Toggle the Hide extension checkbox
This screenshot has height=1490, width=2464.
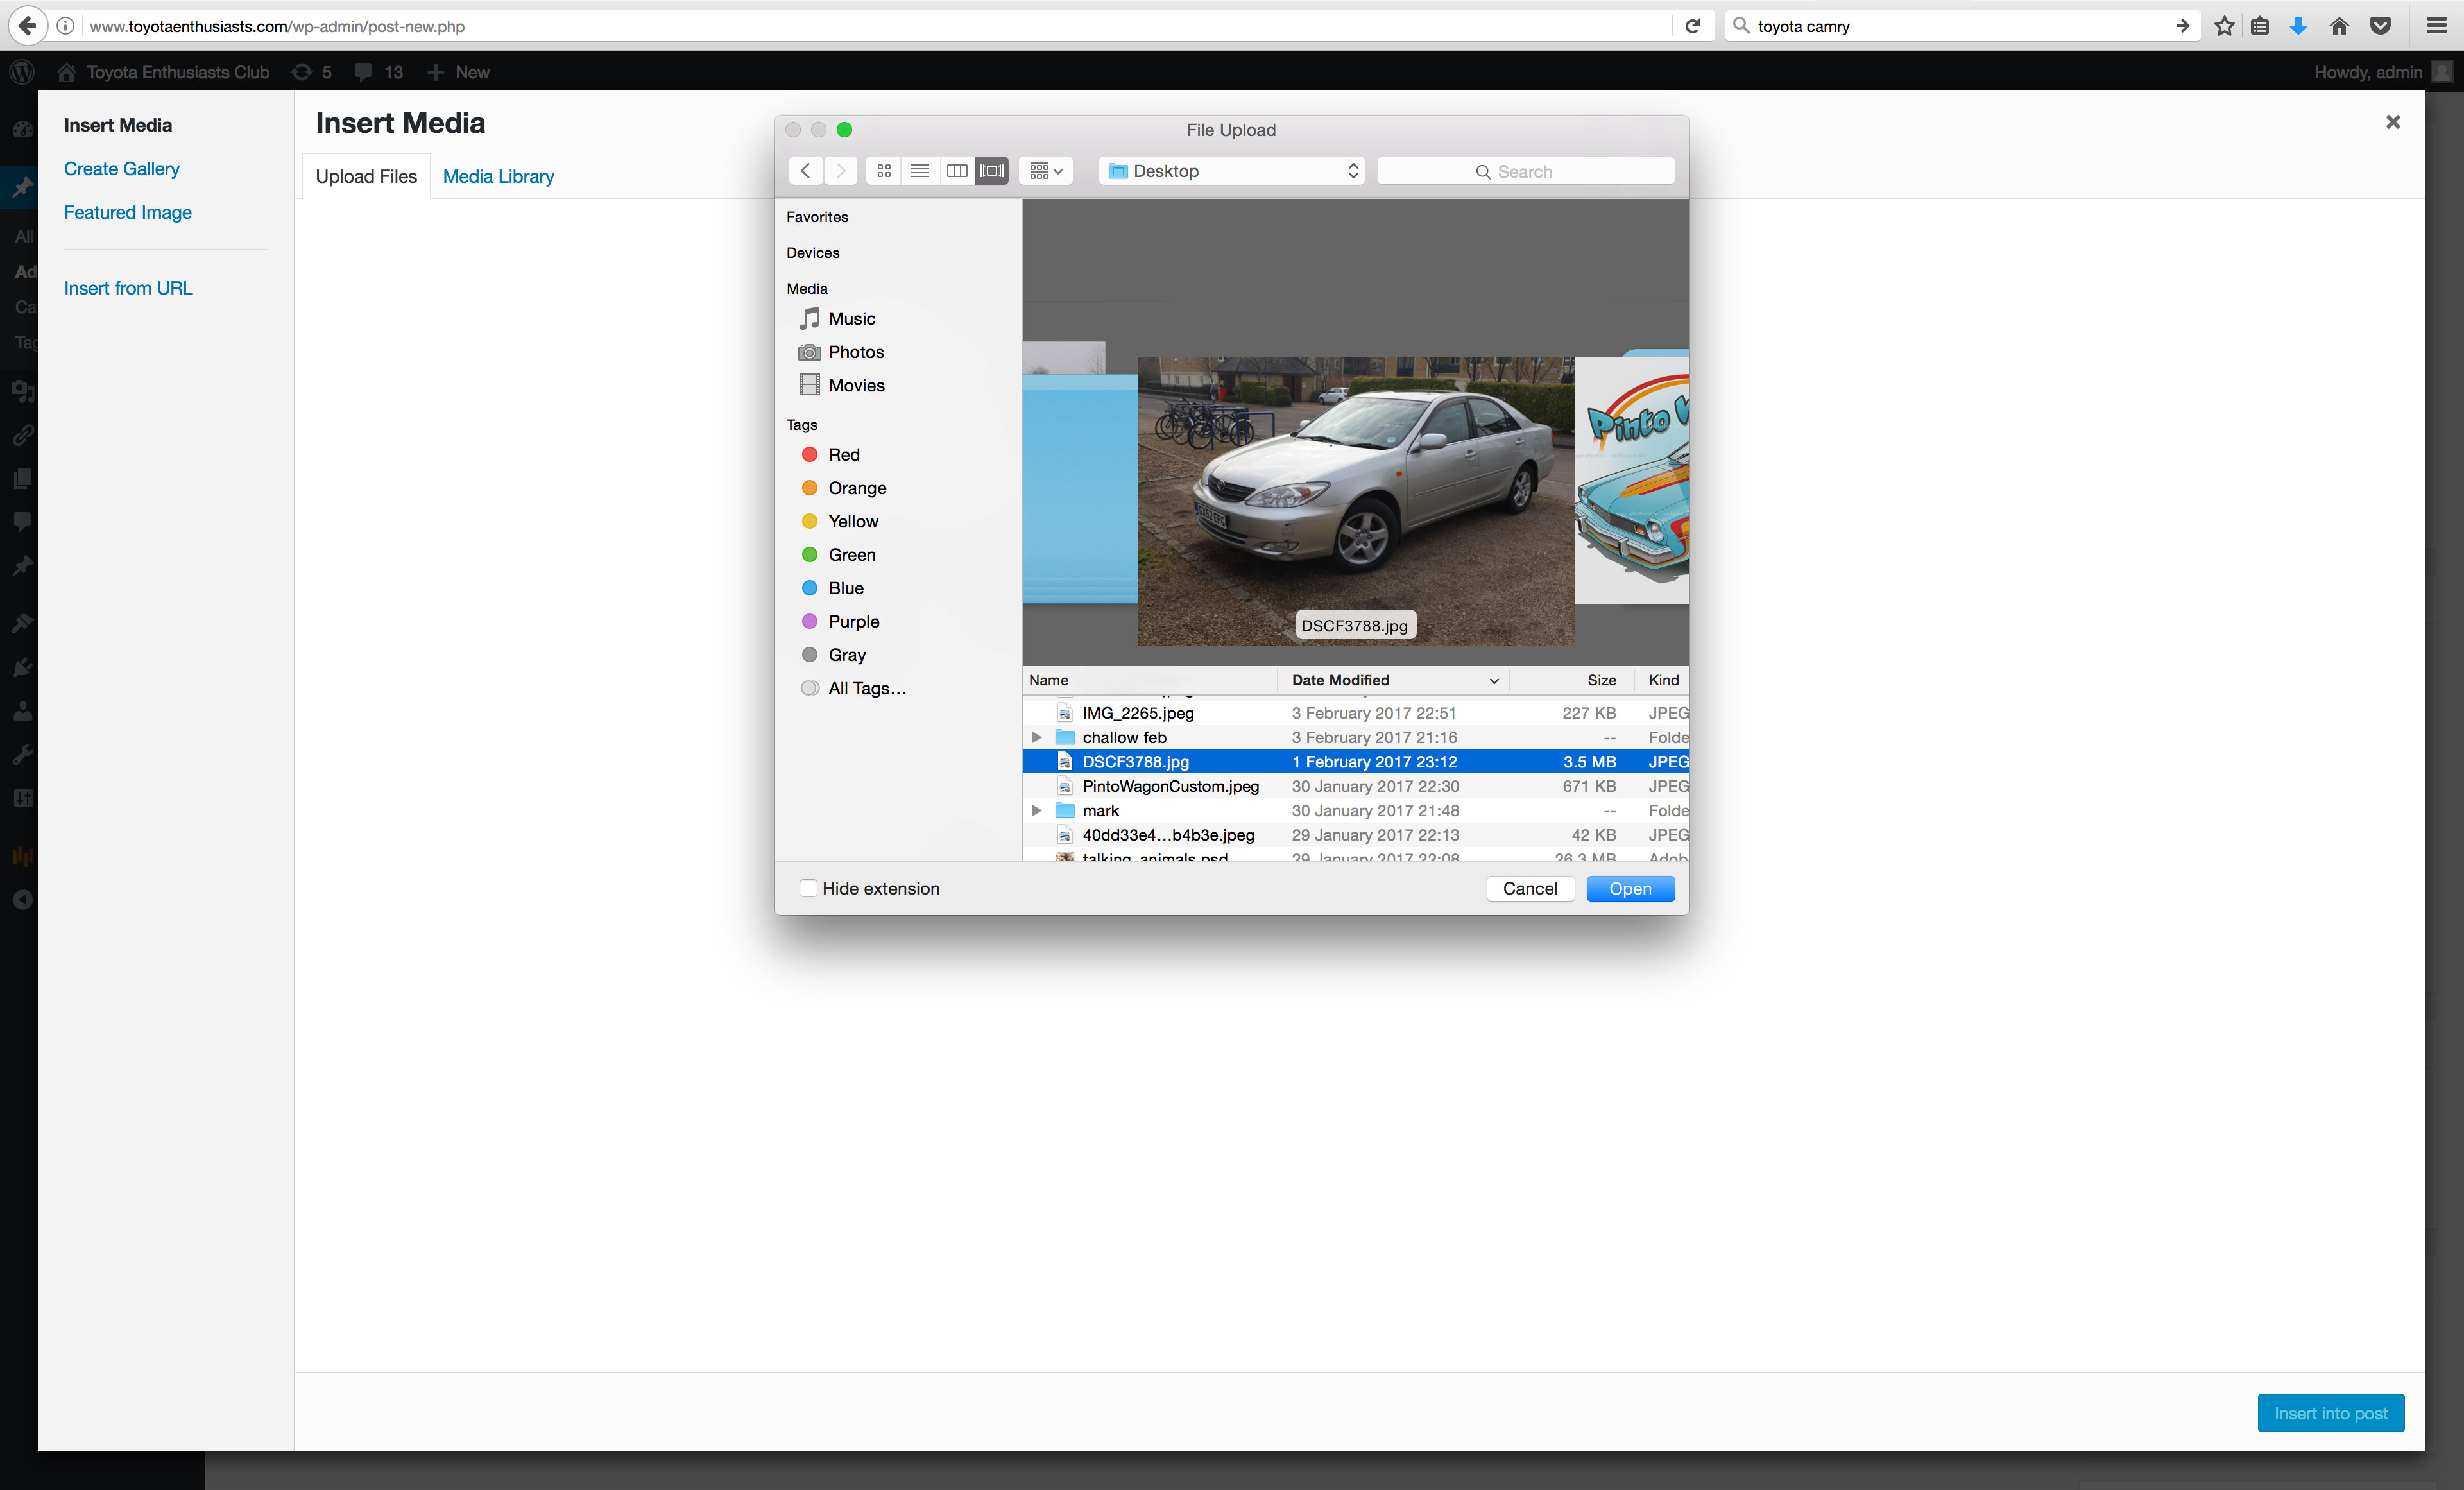pyautogui.click(x=808, y=888)
